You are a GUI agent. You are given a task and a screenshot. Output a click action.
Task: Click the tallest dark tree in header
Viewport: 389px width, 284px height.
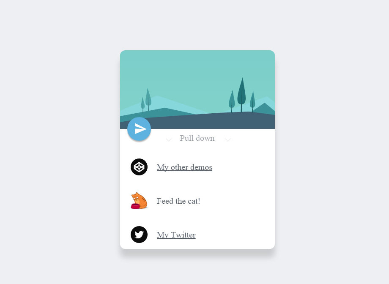coord(241,94)
